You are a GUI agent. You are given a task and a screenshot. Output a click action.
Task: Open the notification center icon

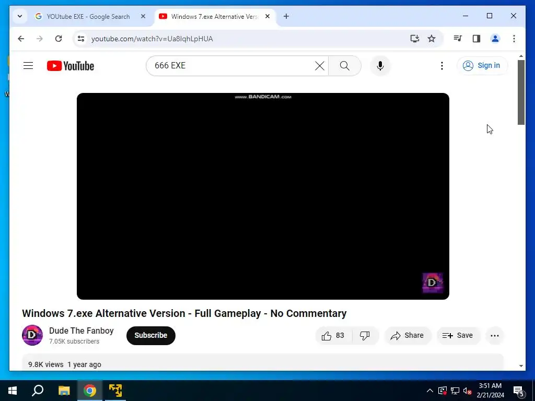tap(518, 391)
